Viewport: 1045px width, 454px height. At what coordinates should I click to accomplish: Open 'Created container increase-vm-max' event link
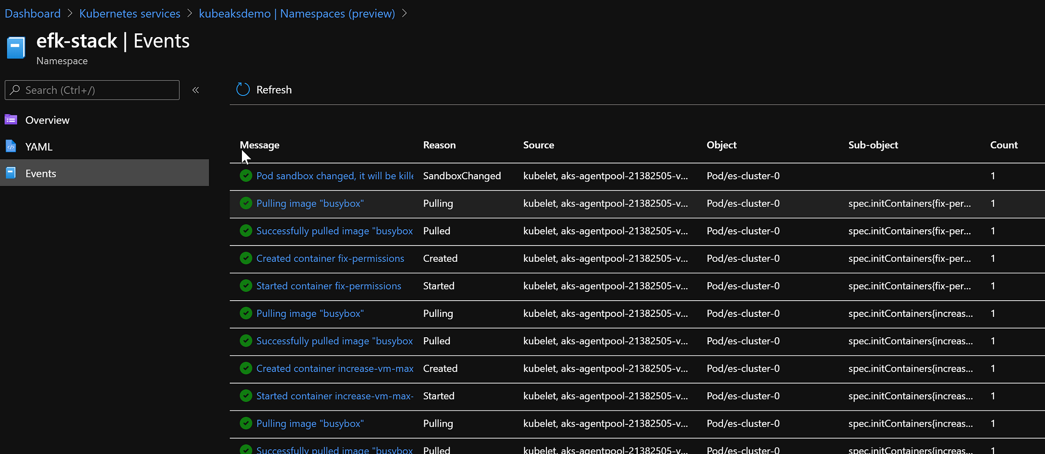[335, 368]
